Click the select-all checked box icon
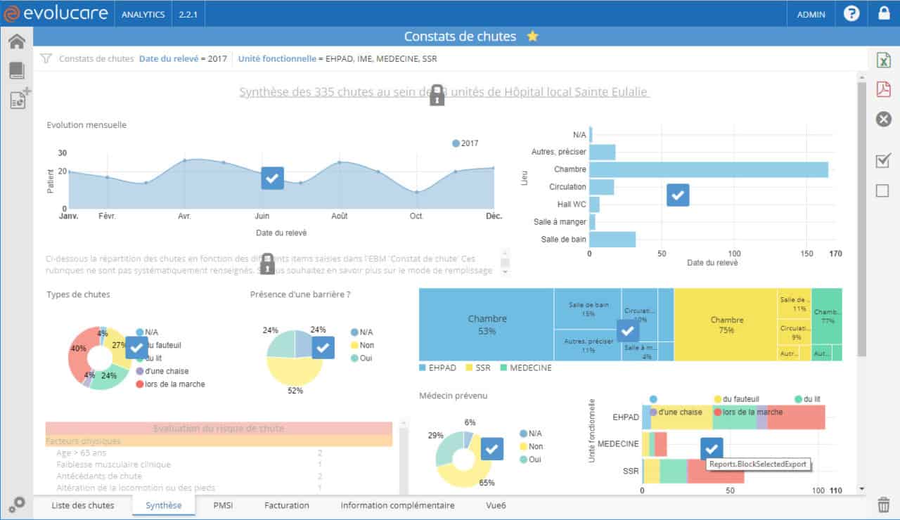The image size is (900, 520). pos(883,161)
